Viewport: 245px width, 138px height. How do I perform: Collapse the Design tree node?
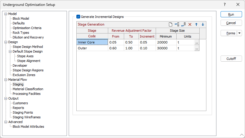6,42
